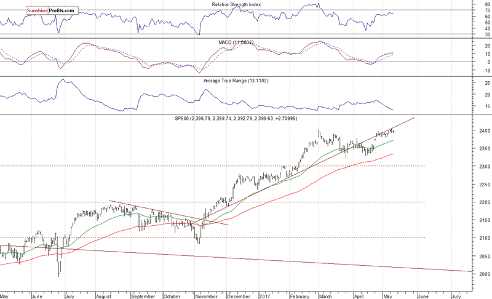
Task: Select the July 2016 month label
Action: [69, 296]
